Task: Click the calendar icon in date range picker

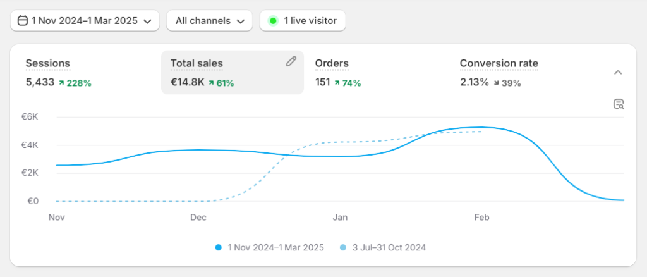Action: pos(22,21)
